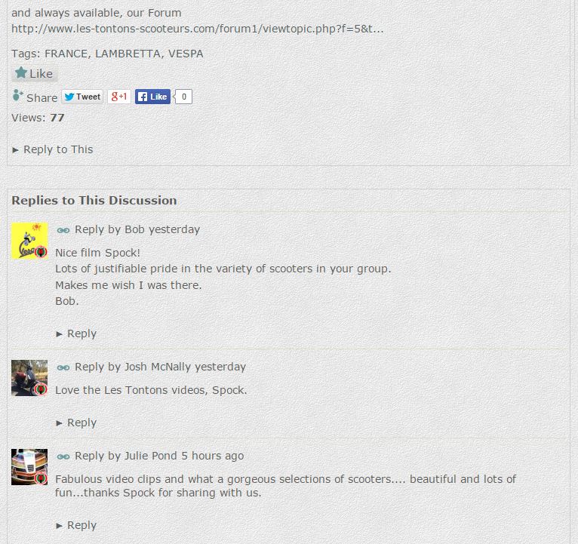Select the LAMBRETTA tag
Image resolution: width=578 pixels, height=544 pixels.
[x=128, y=54]
